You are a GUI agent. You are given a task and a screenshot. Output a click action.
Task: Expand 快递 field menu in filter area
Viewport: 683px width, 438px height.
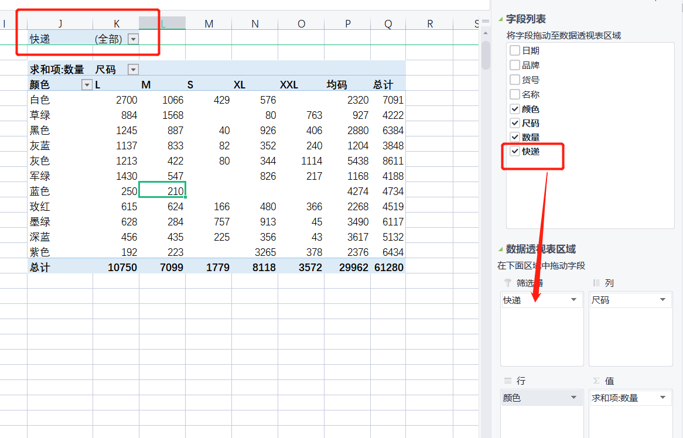click(573, 300)
